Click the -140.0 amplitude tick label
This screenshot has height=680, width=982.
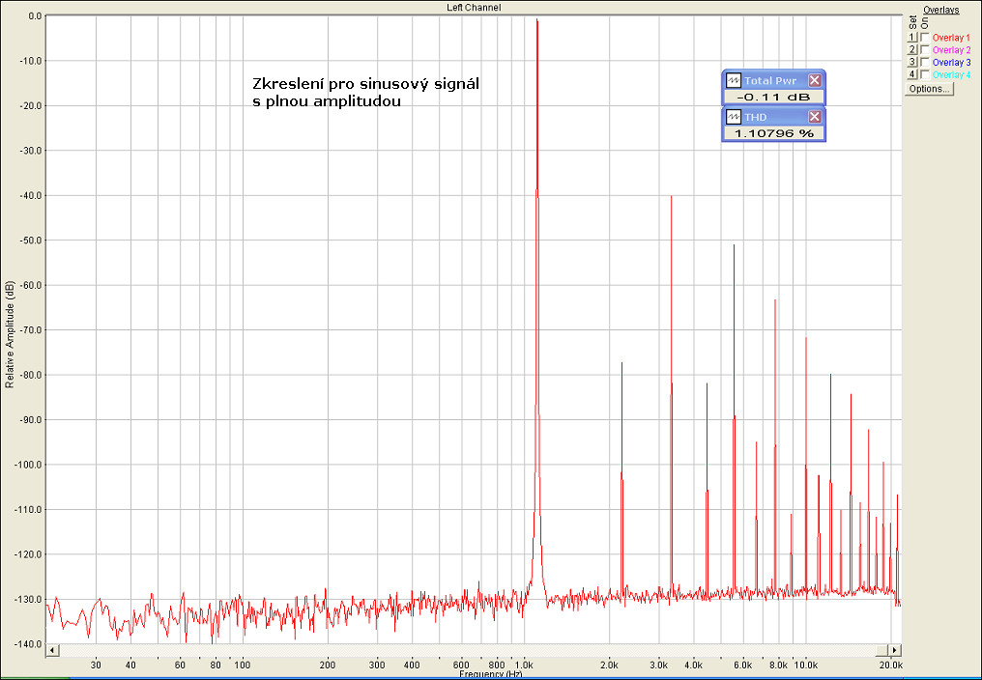[x=27, y=644]
